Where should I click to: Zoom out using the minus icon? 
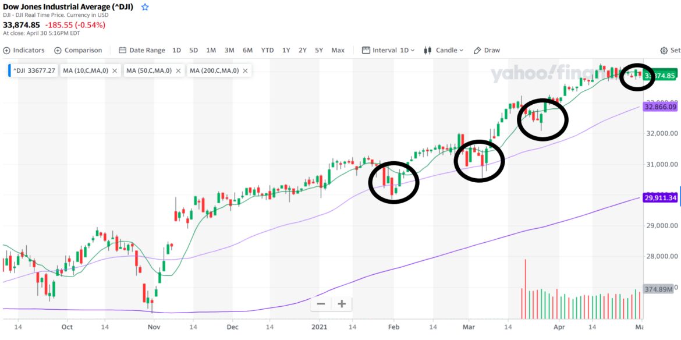click(321, 303)
